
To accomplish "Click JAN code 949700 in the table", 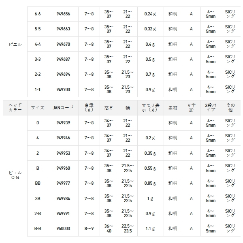I will coord(63,90).
